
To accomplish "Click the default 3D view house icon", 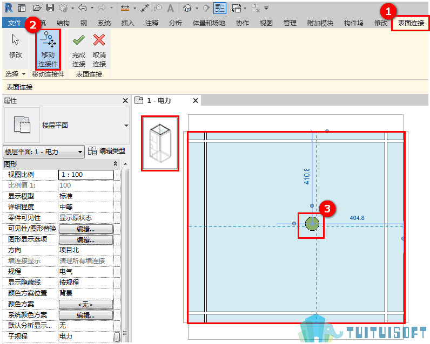I will (187, 8).
